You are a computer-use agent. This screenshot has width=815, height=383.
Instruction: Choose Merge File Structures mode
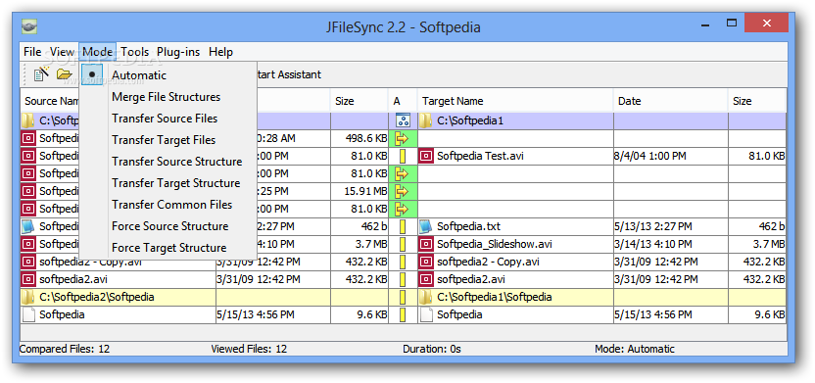pos(168,97)
